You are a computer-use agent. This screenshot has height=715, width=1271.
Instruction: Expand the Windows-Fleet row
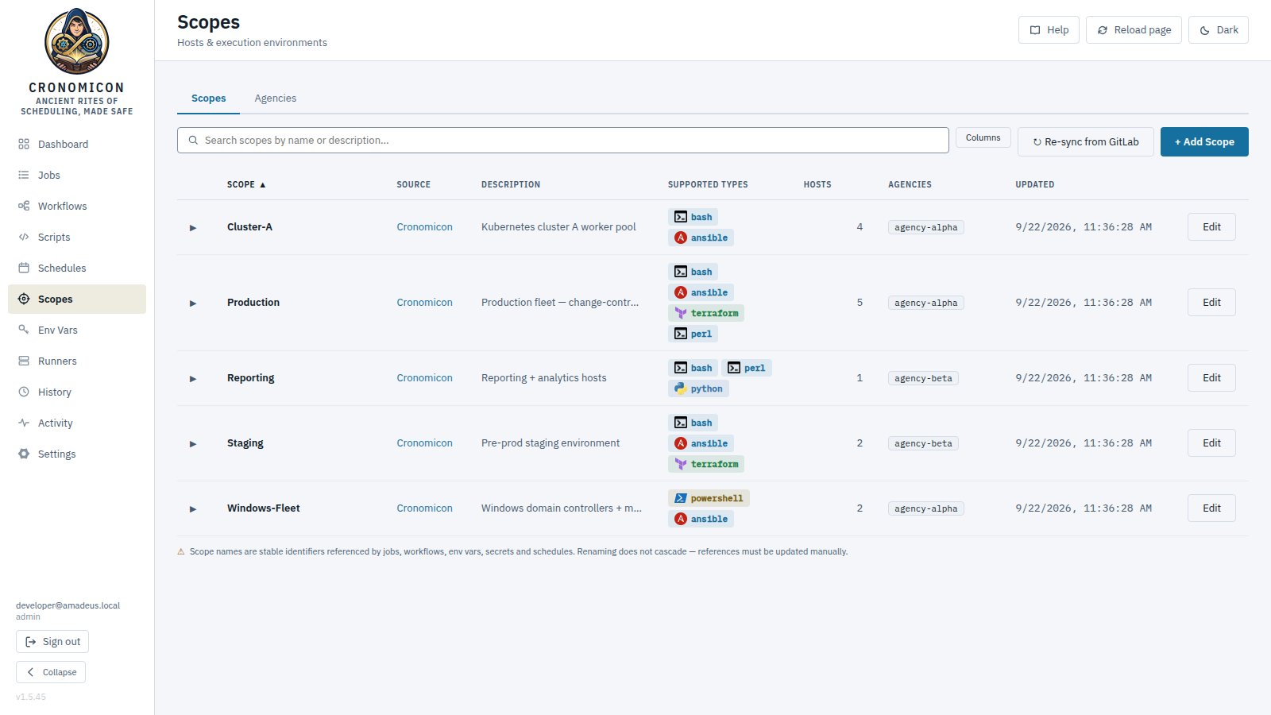(x=192, y=509)
